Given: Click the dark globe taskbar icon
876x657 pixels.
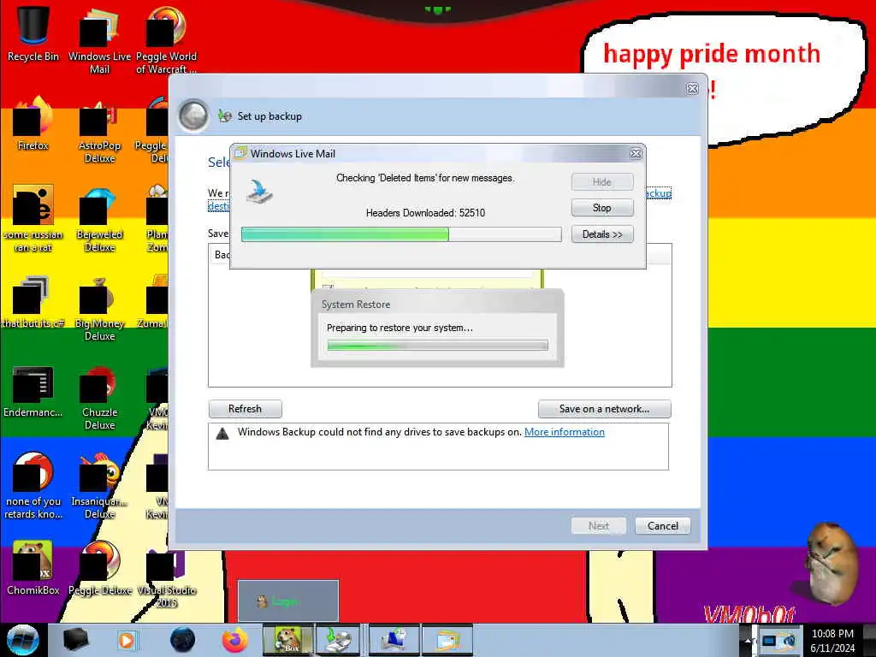Looking at the screenshot, I should 182,640.
